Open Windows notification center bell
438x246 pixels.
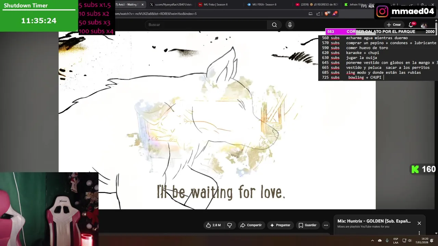432,241
